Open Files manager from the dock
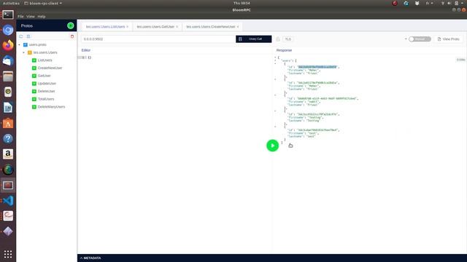 8,76
